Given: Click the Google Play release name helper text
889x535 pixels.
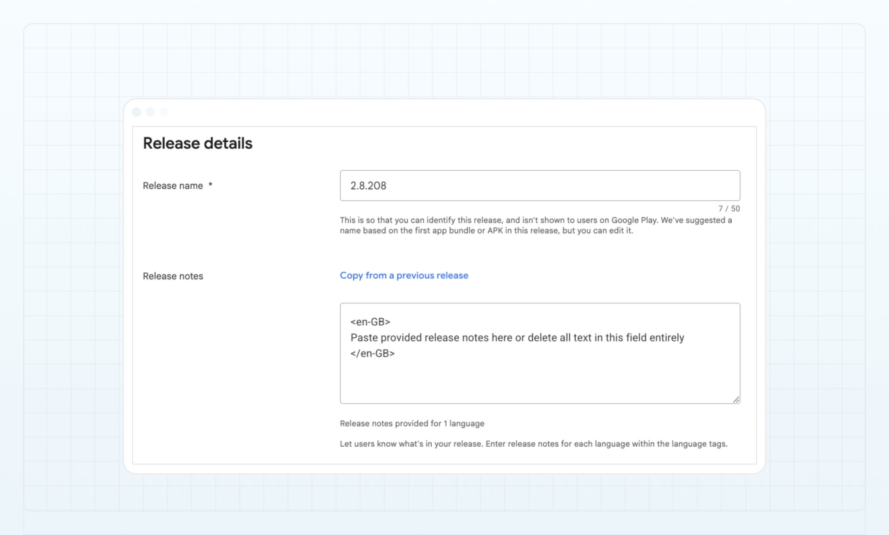Looking at the screenshot, I should [536, 225].
